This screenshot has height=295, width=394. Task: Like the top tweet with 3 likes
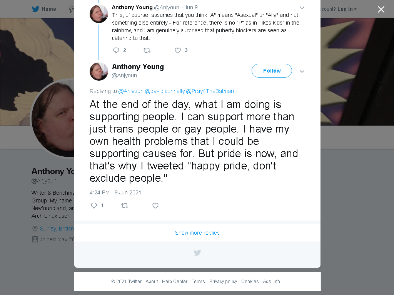(x=178, y=50)
